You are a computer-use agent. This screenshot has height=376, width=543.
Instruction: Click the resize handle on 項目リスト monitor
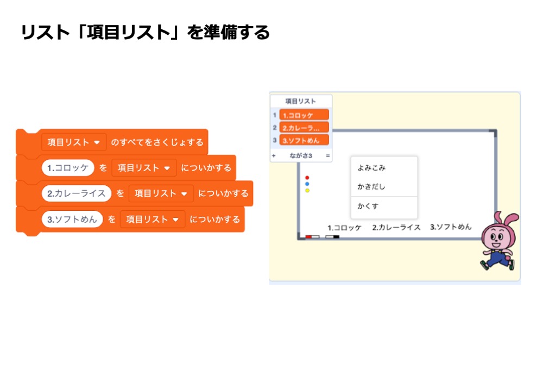327,156
